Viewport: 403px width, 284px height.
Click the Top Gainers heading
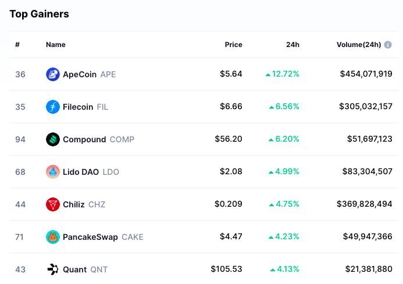[x=39, y=14]
